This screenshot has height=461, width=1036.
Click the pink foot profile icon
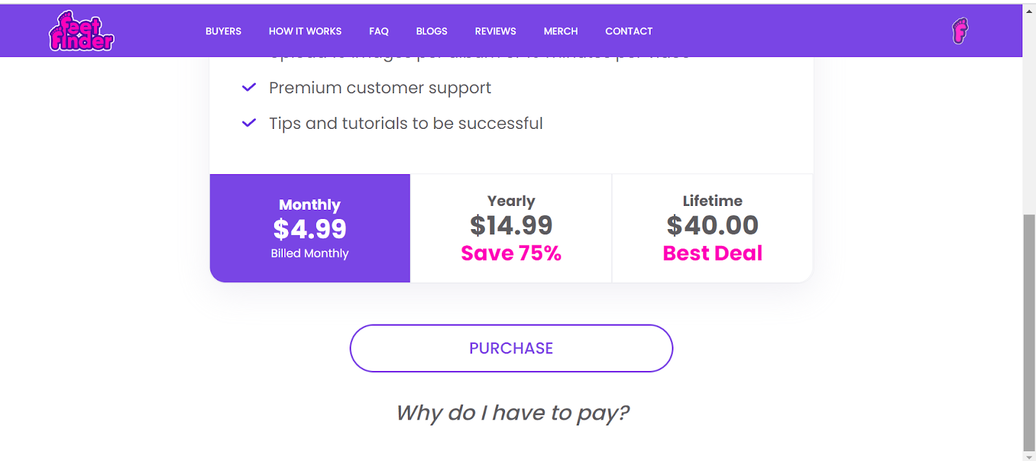tap(960, 30)
